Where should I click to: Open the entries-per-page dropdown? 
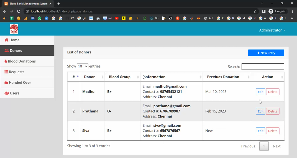pyautogui.click(x=82, y=66)
